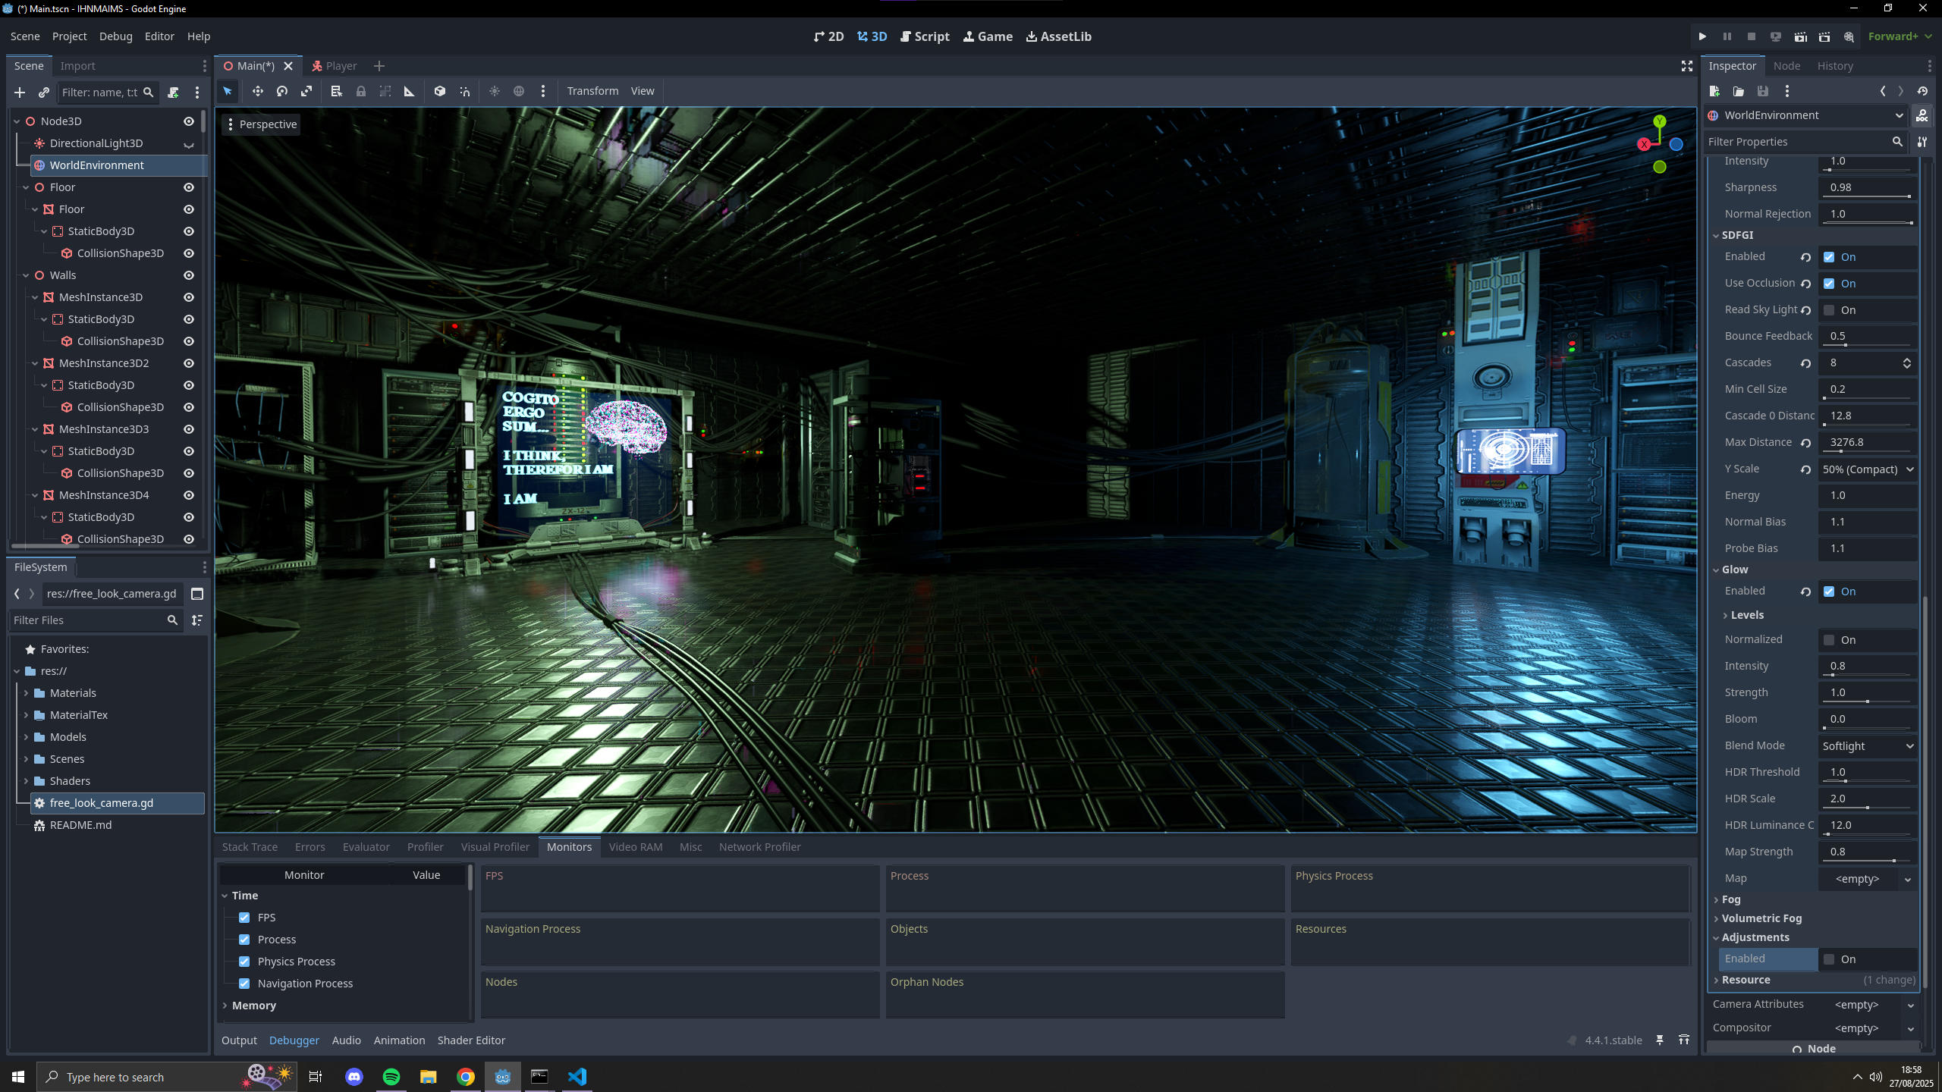Open the Forward+ renderer dropdown
This screenshot has height=1092, width=1942.
[1900, 36]
